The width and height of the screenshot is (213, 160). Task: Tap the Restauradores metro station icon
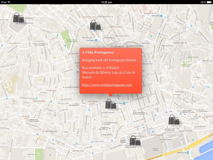pyautogui.click(x=96, y=40)
